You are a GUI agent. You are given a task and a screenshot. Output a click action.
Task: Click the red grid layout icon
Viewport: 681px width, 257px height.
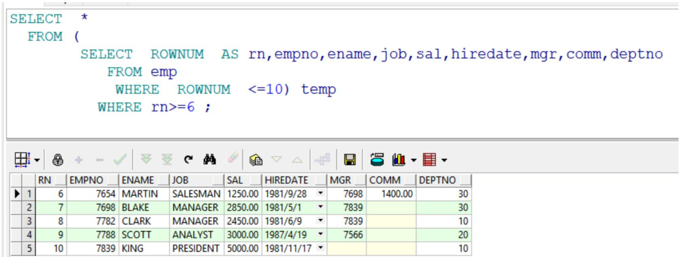(x=430, y=160)
